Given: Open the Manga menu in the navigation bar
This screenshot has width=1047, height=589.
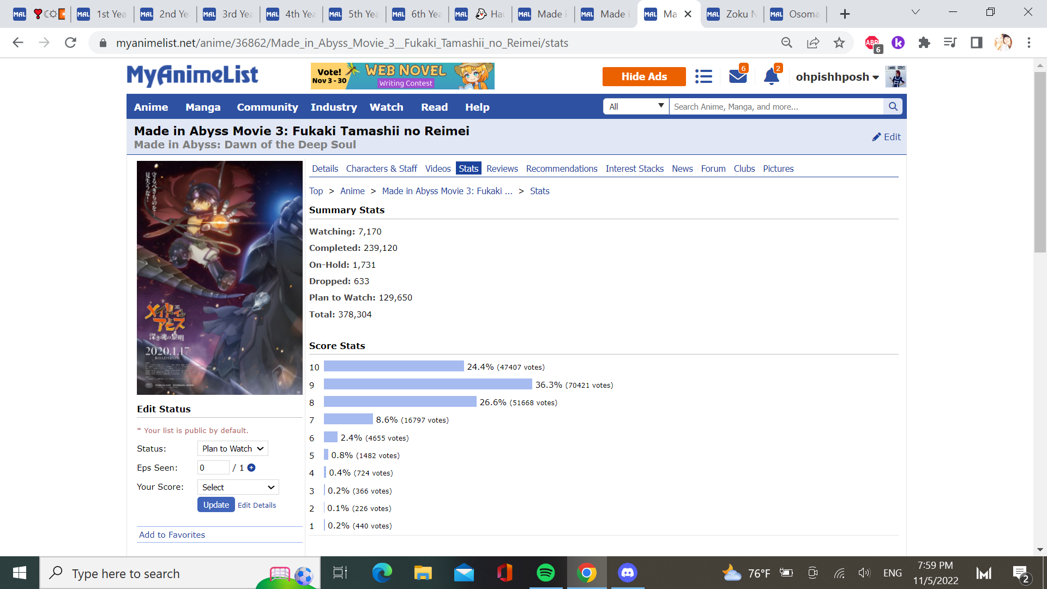Looking at the screenshot, I should coord(203,107).
